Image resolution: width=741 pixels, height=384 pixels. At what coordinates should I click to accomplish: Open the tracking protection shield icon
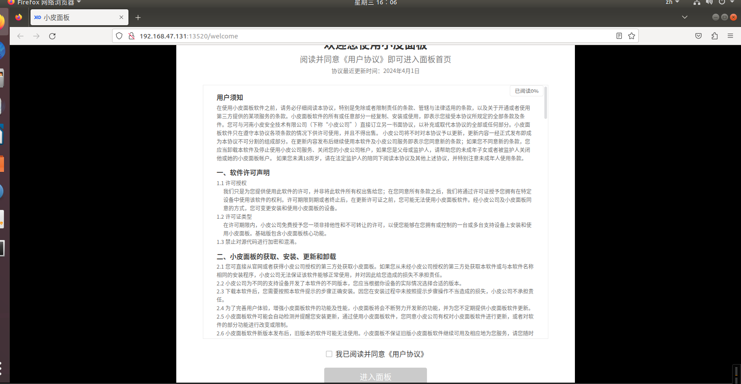click(119, 36)
